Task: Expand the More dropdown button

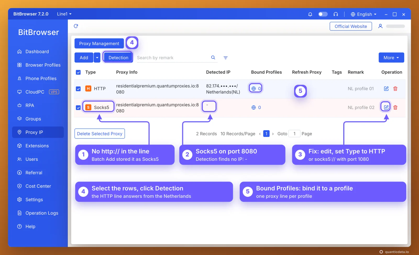Action: pos(391,57)
